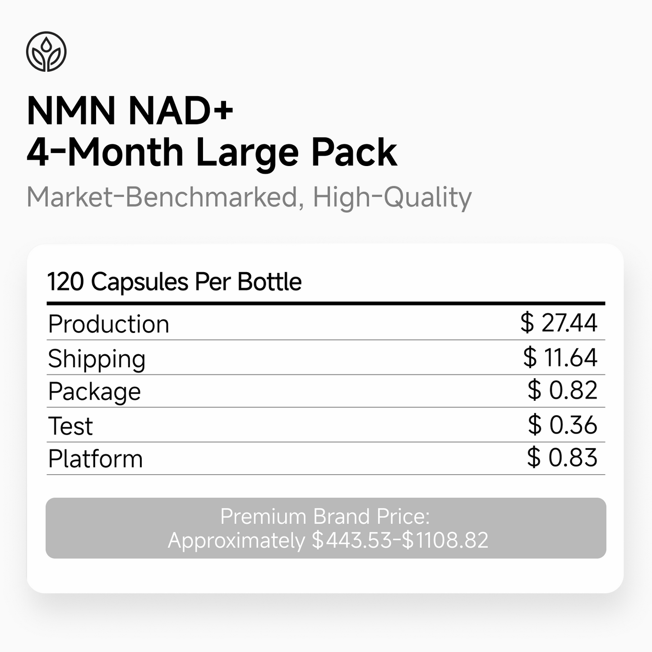Select the Platform row label
The width and height of the screenshot is (652, 652).
pyautogui.click(x=95, y=459)
